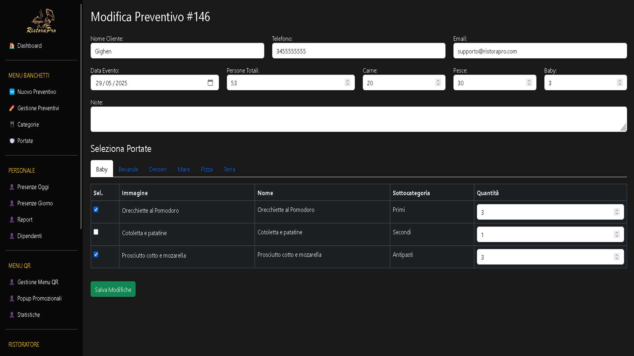Screen dimensions: 634x356
Task: Click the Statistiche person icon
Action: click(12, 314)
